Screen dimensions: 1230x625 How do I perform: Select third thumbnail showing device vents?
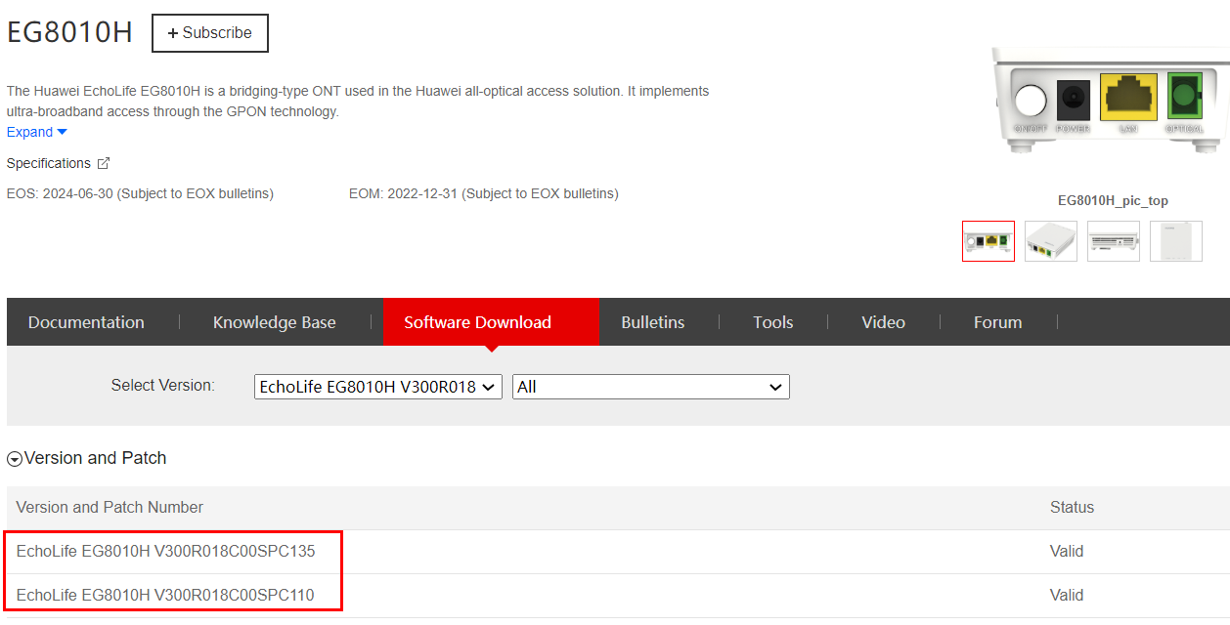click(x=1113, y=241)
